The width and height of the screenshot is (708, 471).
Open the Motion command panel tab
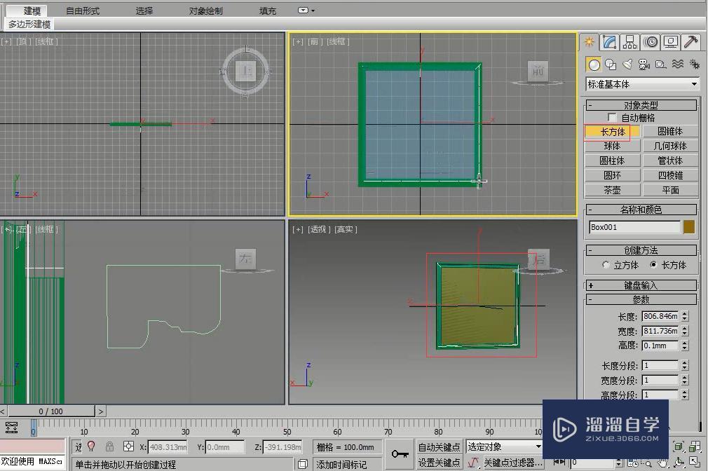(651, 43)
